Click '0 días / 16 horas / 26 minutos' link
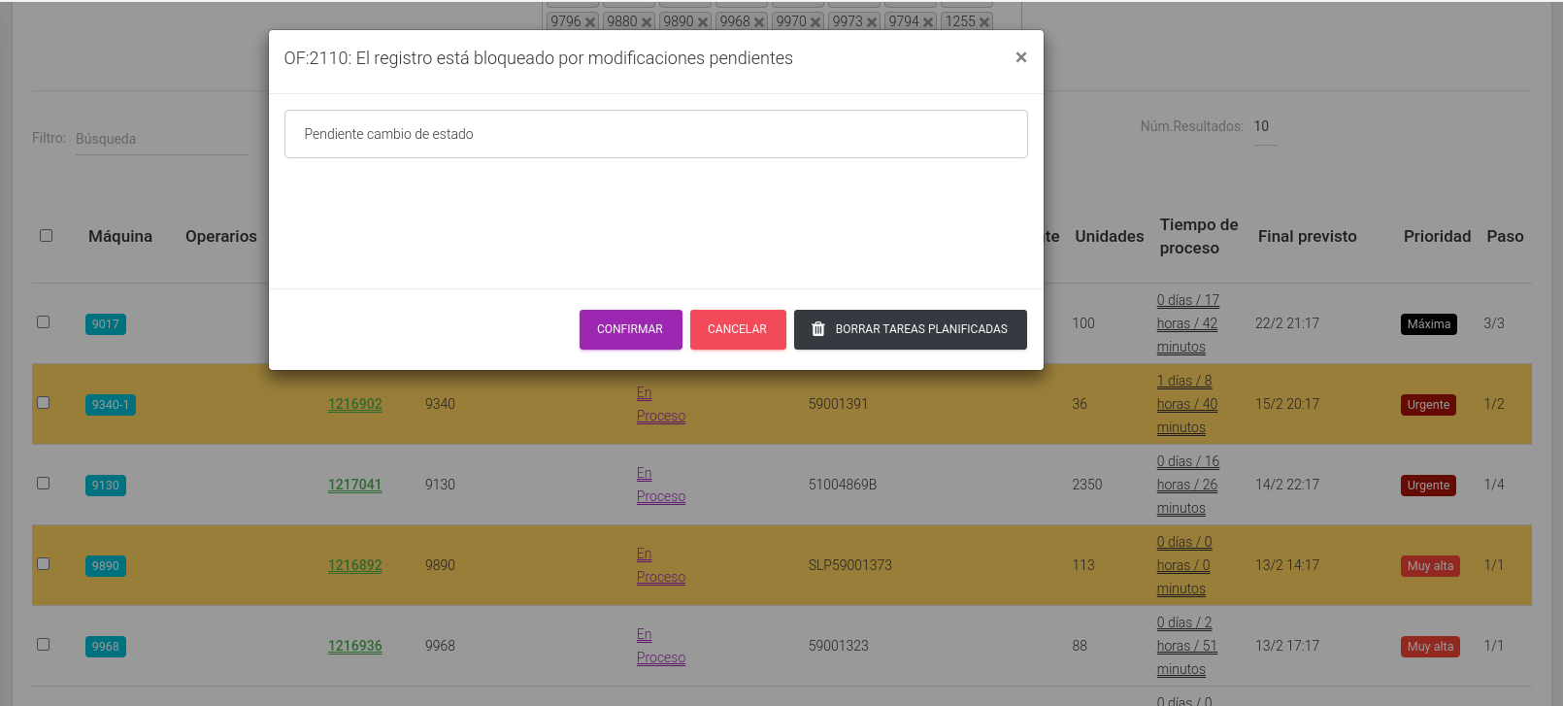 (1188, 485)
